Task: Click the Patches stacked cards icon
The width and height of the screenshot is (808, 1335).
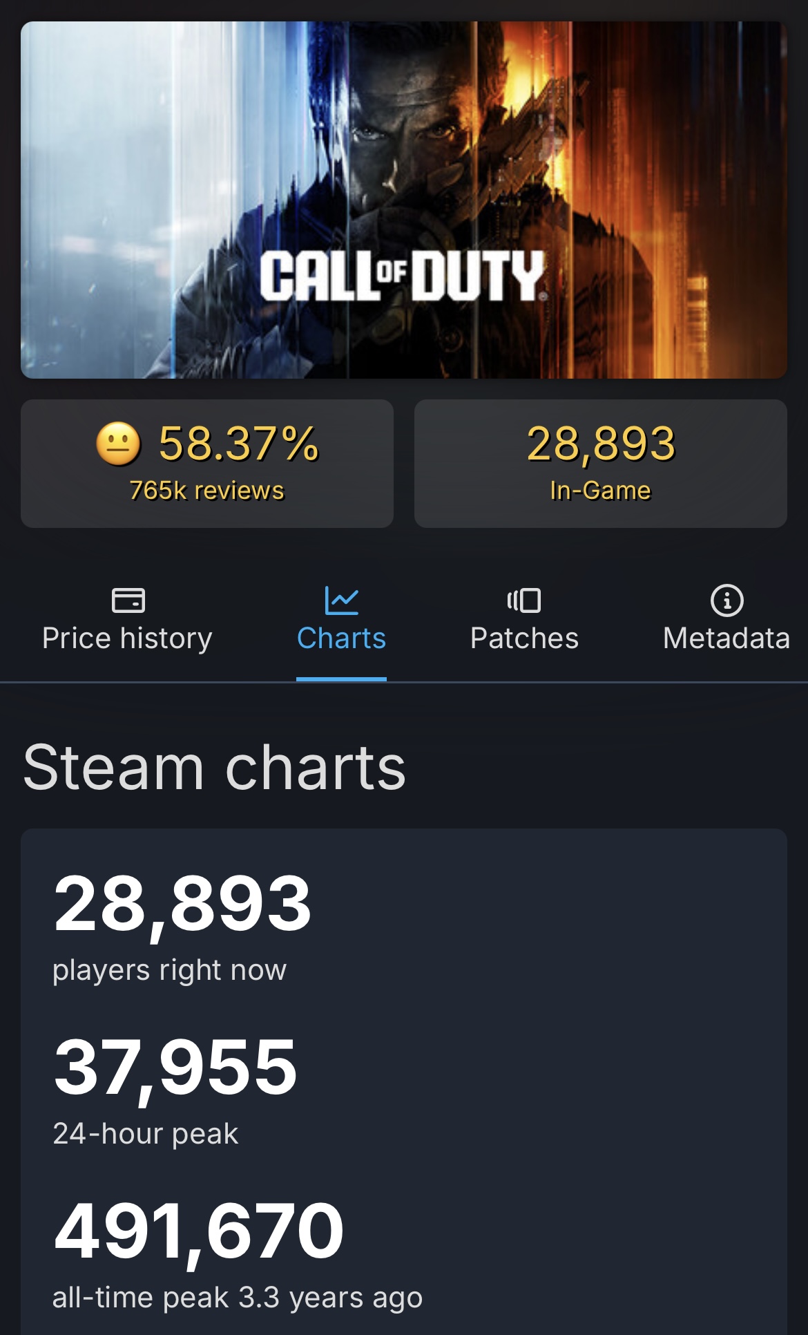Action: coord(524,600)
